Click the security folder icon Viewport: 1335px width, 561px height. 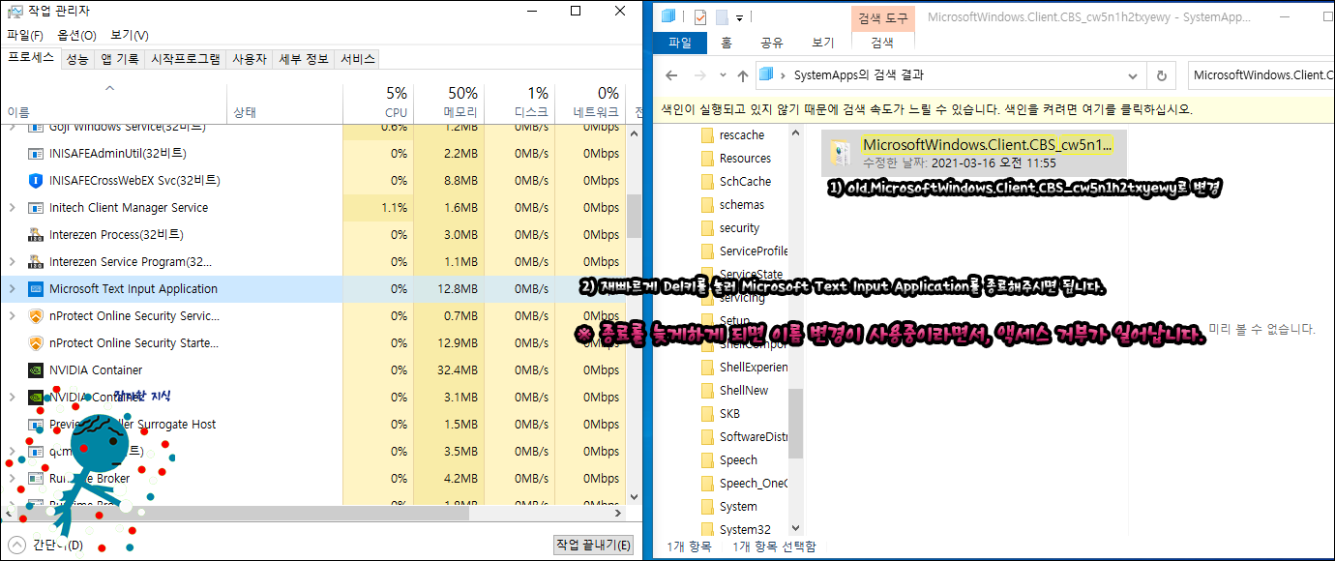(x=706, y=227)
